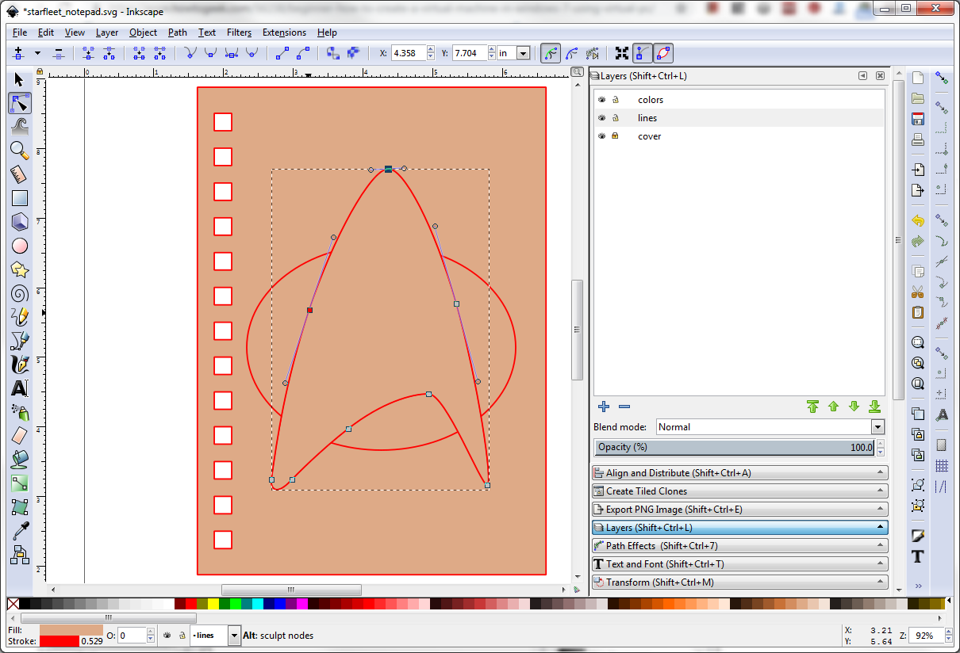
Task: Open the Blend mode dropdown
Action: coord(770,427)
